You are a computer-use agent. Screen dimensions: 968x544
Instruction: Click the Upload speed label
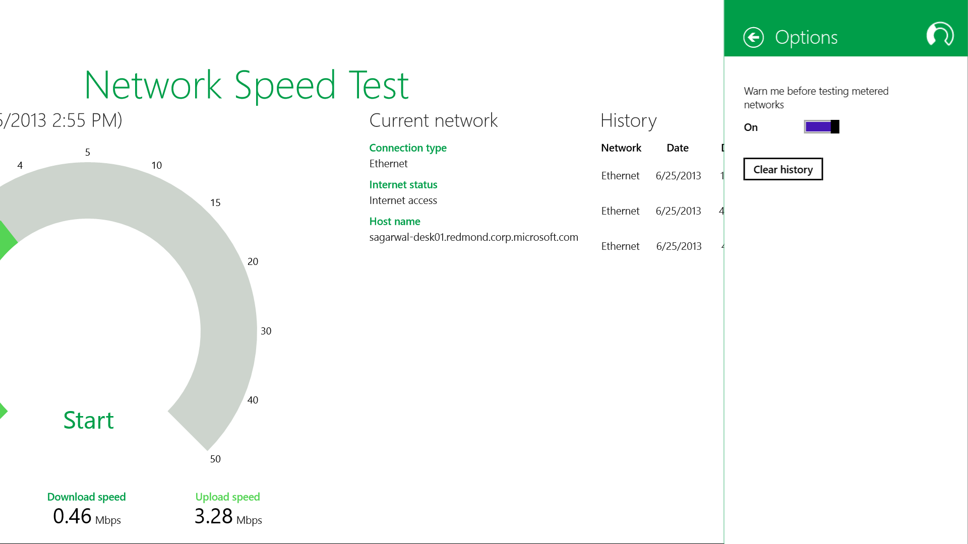[227, 497]
